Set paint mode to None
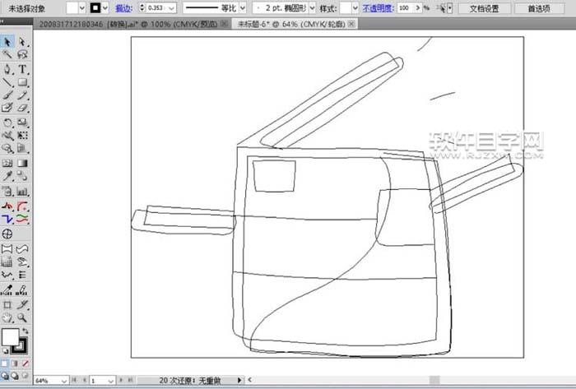Viewport: 576px width, 389px height. click(25, 363)
